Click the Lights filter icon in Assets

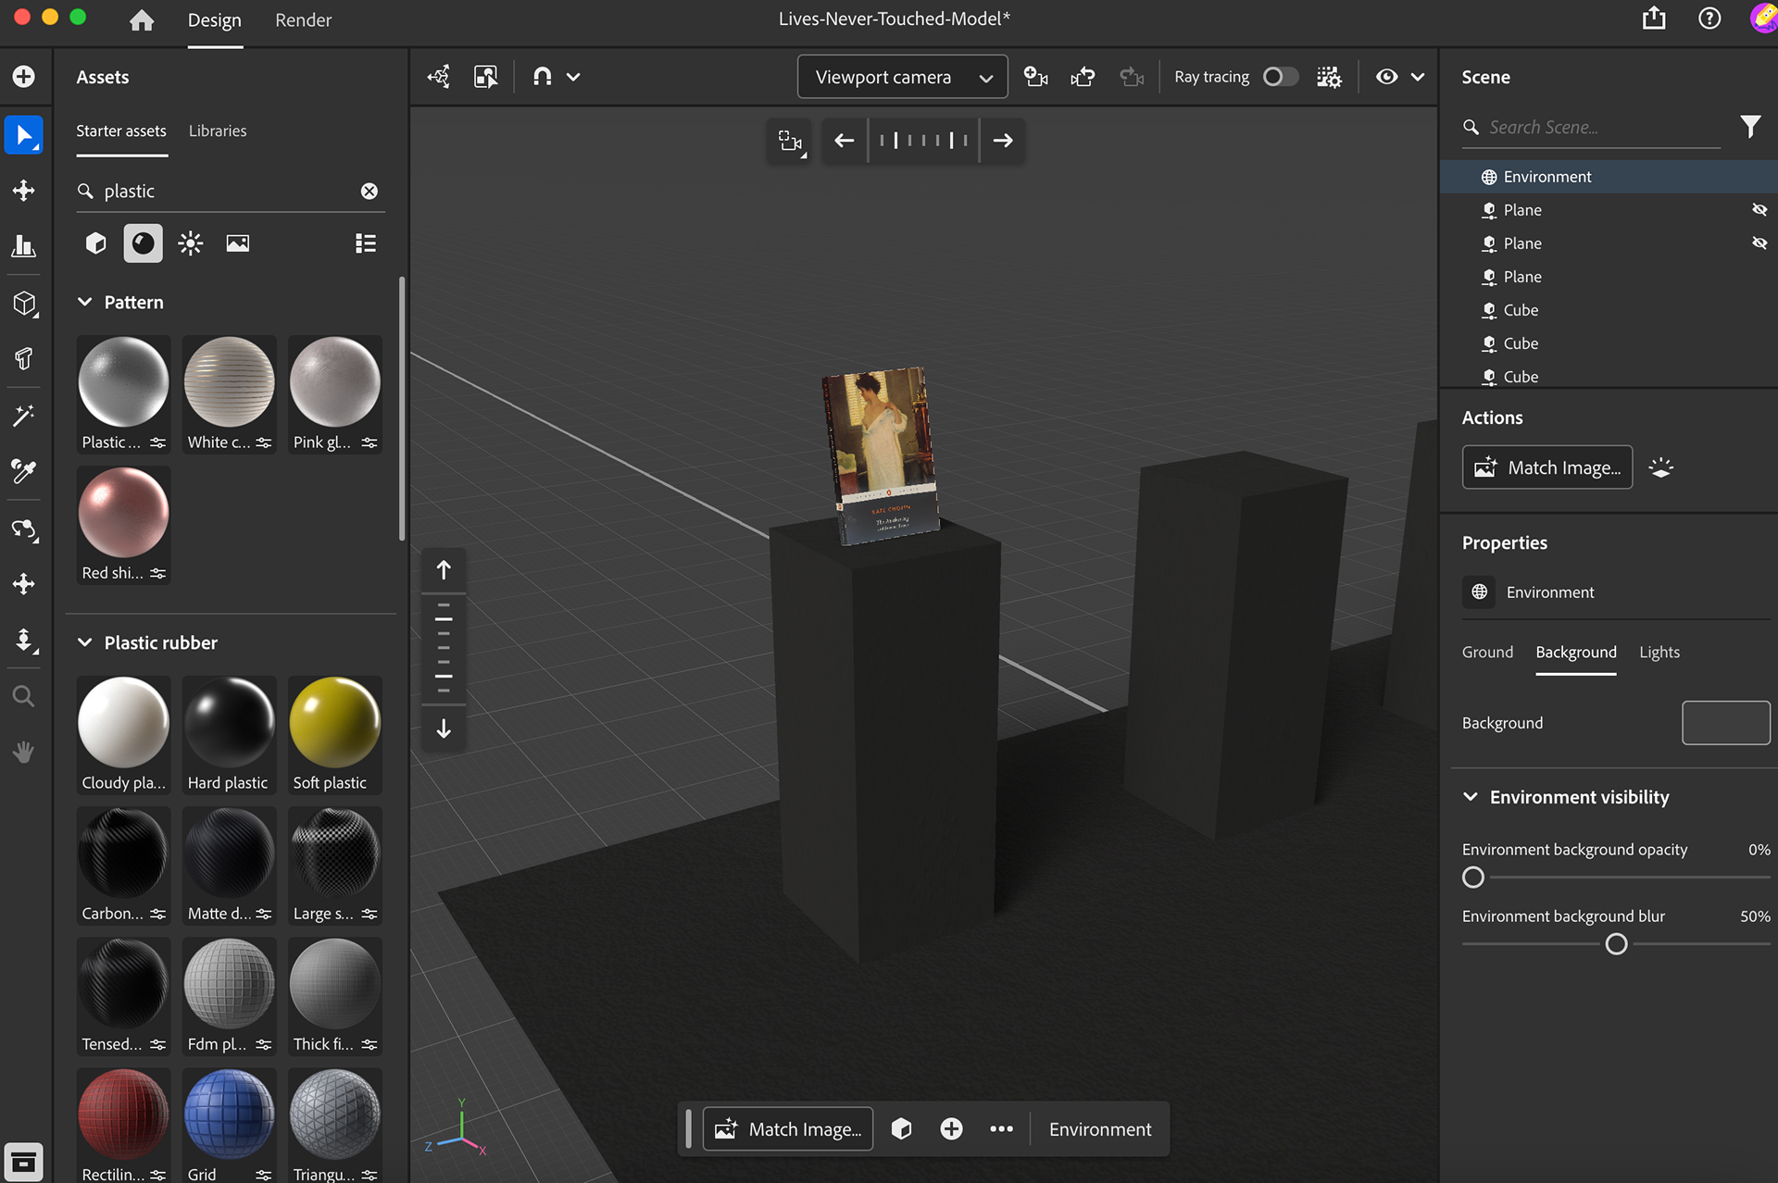(191, 243)
